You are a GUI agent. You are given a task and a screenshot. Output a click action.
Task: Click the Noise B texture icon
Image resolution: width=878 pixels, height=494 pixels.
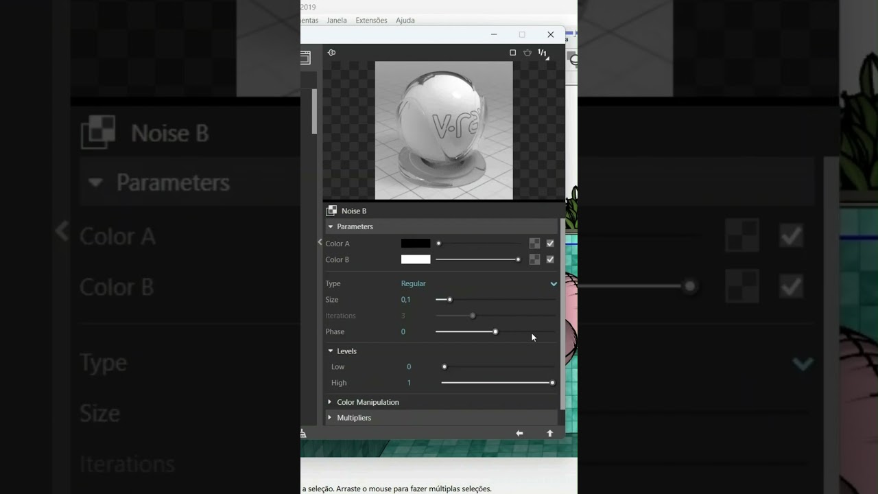[331, 211]
